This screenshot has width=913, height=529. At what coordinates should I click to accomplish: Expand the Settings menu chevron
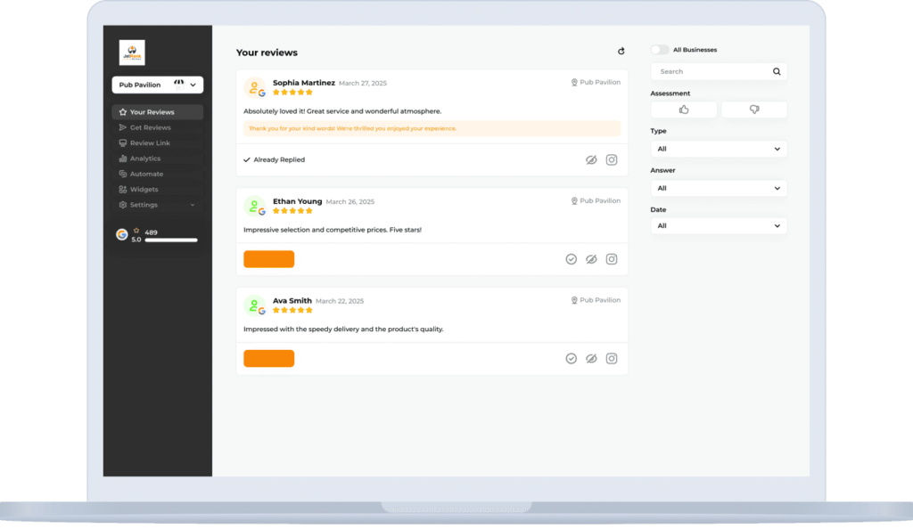click(193, 205)
